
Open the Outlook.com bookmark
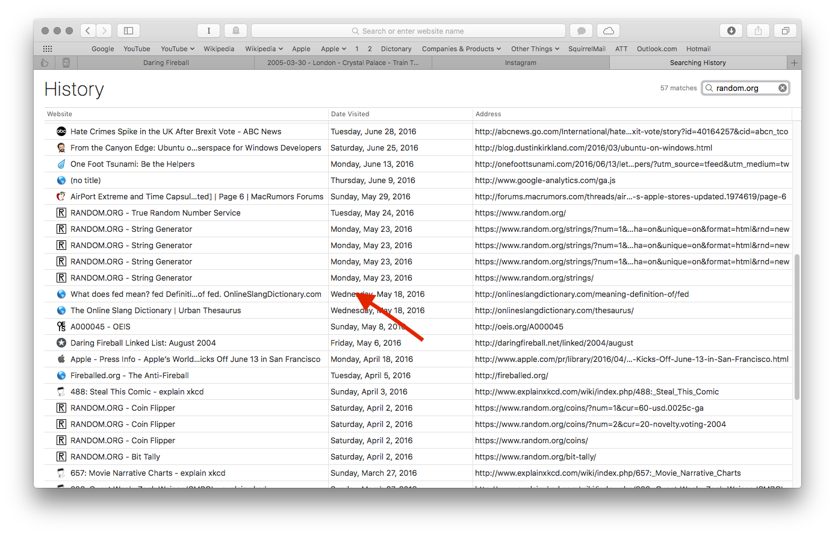pos(657,49)
